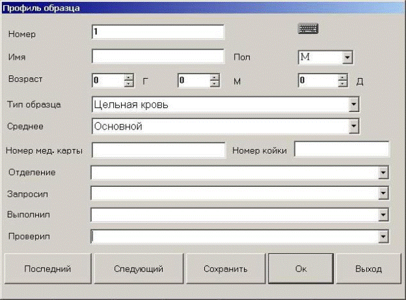
Task: Confirm with the Ок button
Action: point(301,269)
